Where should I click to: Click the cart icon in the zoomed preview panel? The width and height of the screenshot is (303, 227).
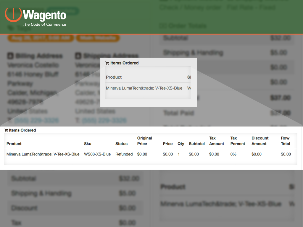coord(107,63)
